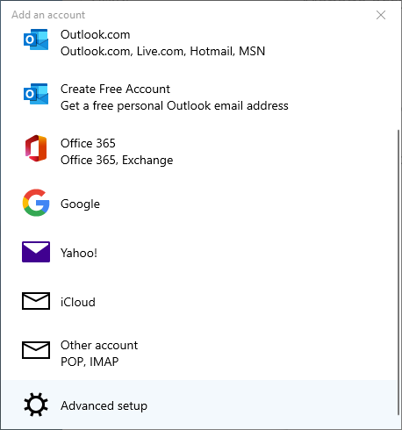Select Office 365, Exchange description text

[x=117, y=161]
